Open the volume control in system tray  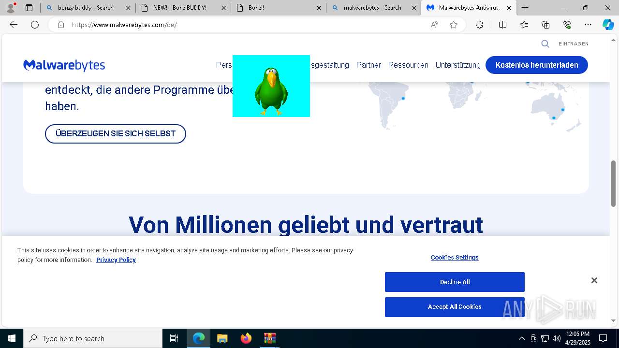point(557,338)
